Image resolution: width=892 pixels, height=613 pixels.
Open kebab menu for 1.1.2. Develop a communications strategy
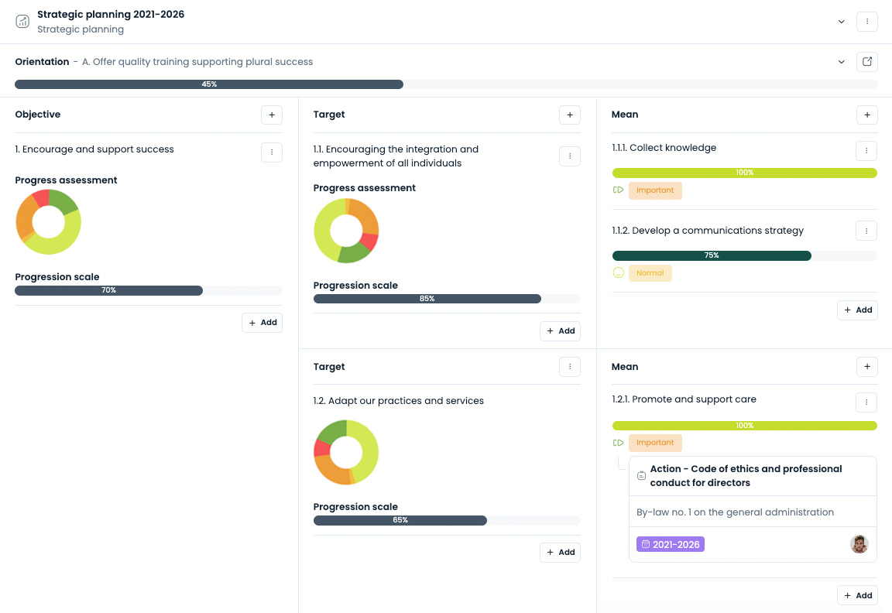coord(866,230)
